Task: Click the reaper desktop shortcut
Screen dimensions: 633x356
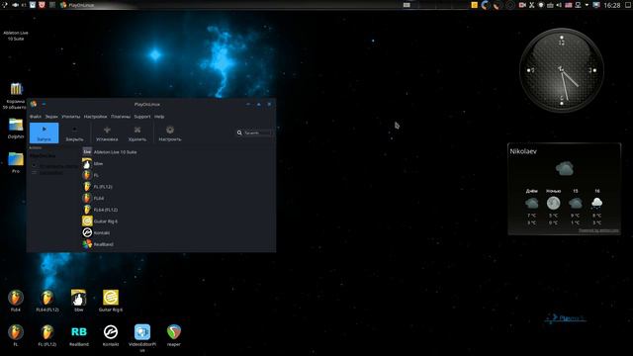Action: pyautogui.click(x=174, y=335)
